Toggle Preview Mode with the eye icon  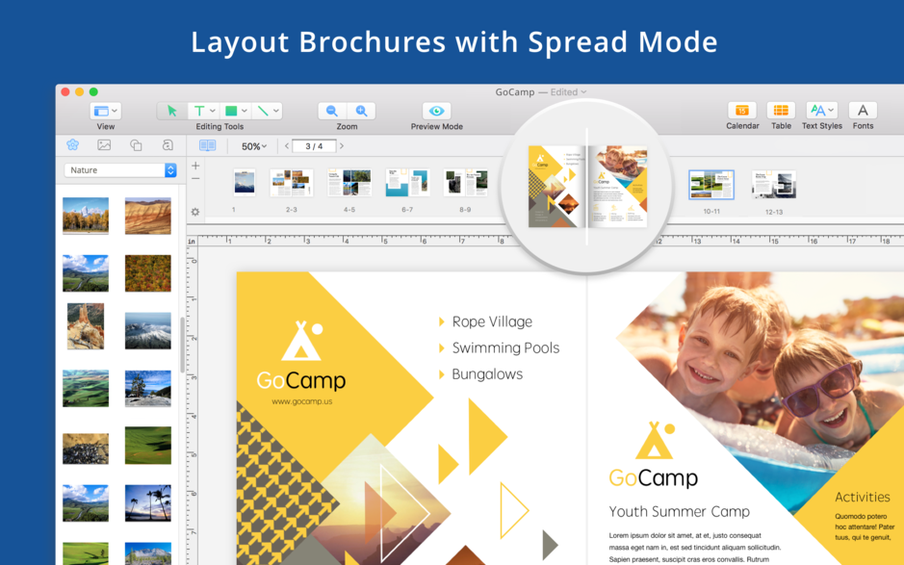436,109
